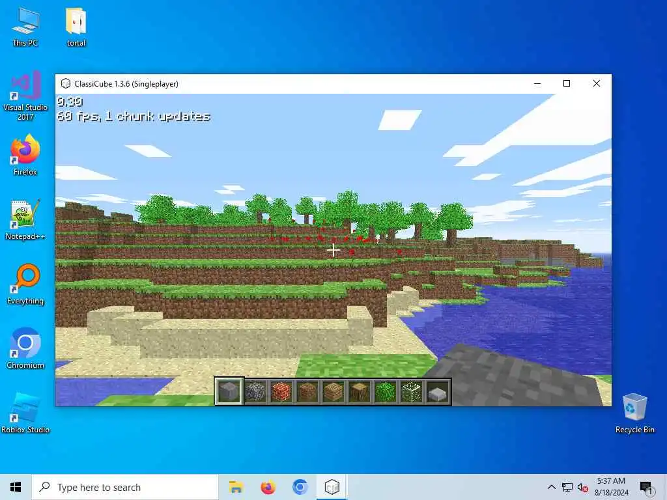Show hidden system tray icons

pyautogui.click(x=551, y=487)
